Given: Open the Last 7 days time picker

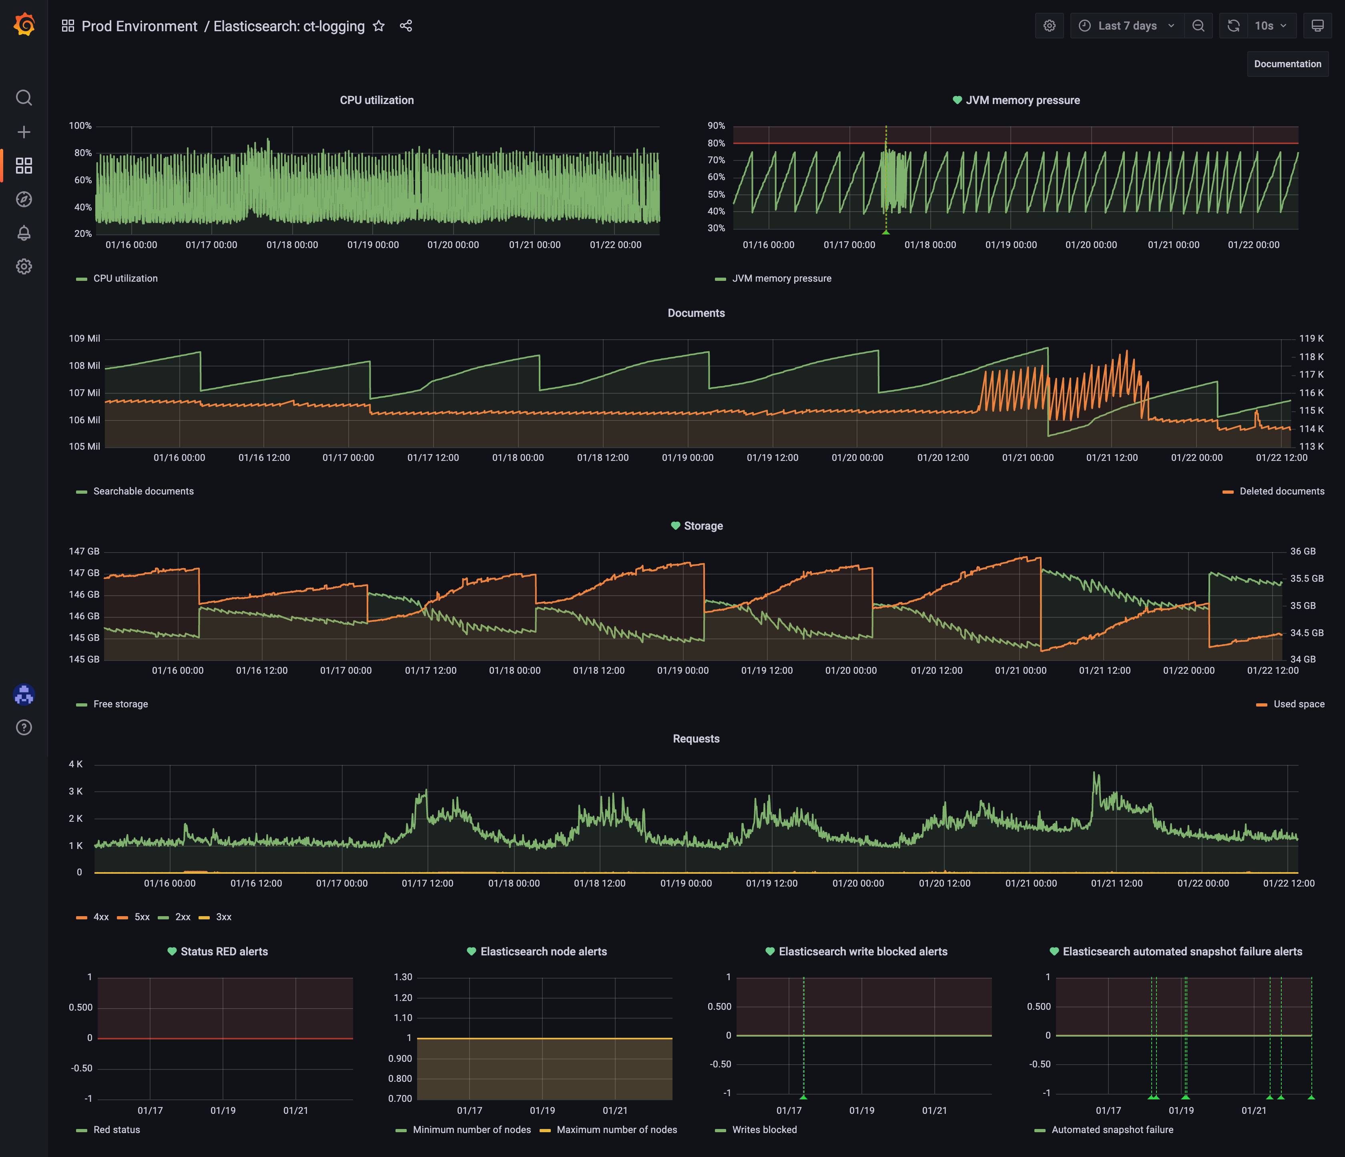Looking at the screenshot, I should coord(1127,26).
